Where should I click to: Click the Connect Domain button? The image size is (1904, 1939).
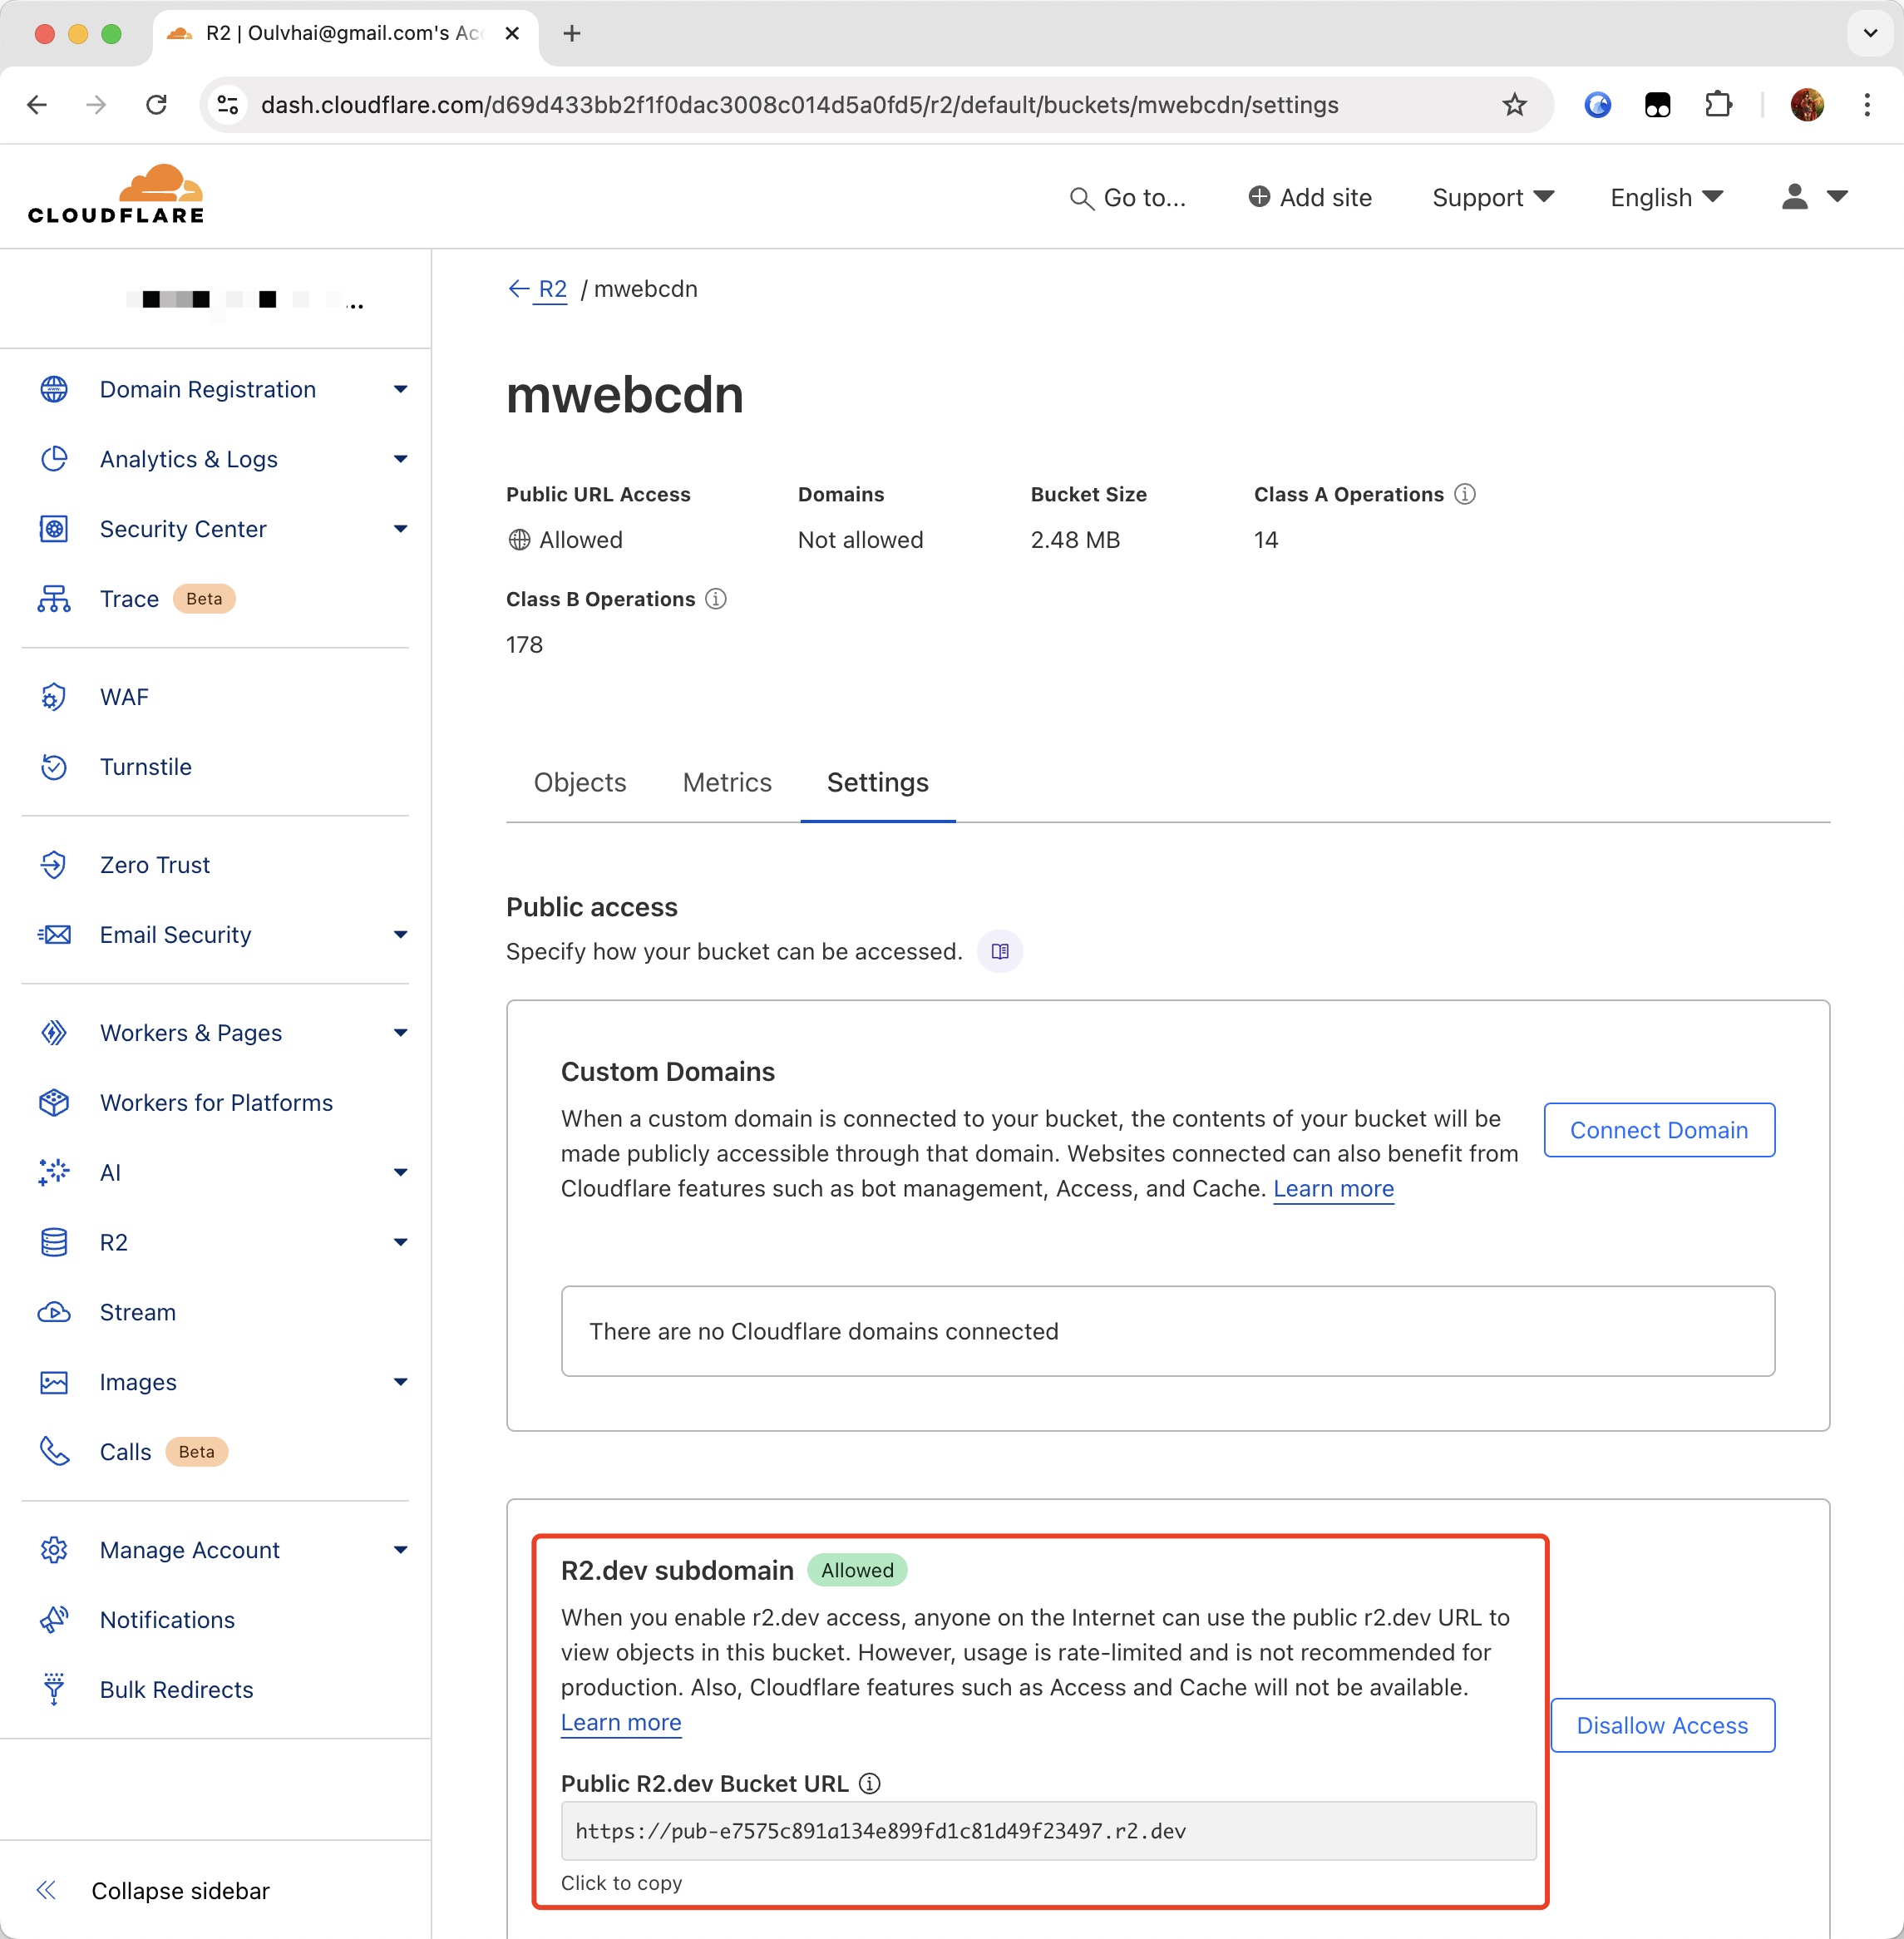(x=1658, y=1129)
